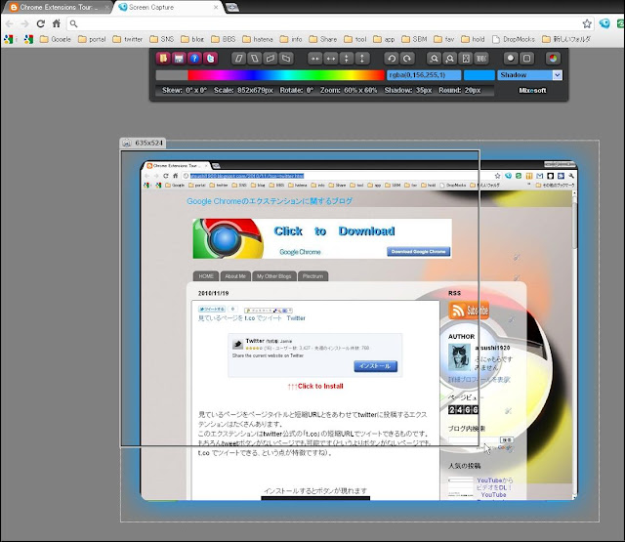Select the Screen Capture browser tab
This screenshot has height=542, width=625.
tap(168, 7)
